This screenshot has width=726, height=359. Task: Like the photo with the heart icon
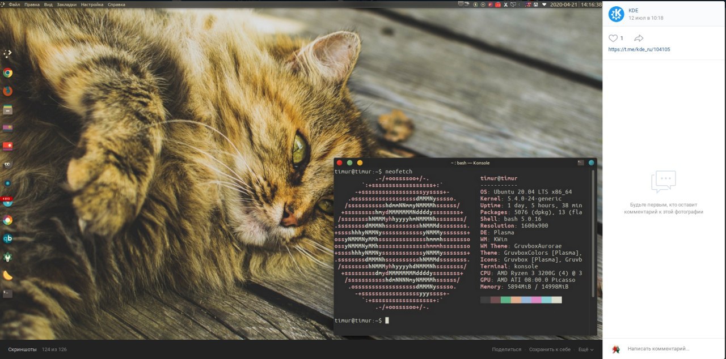(x=613, y=38)
